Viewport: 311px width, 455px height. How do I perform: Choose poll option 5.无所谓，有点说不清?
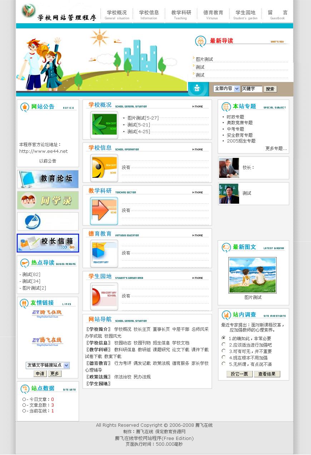click(224, 364)
